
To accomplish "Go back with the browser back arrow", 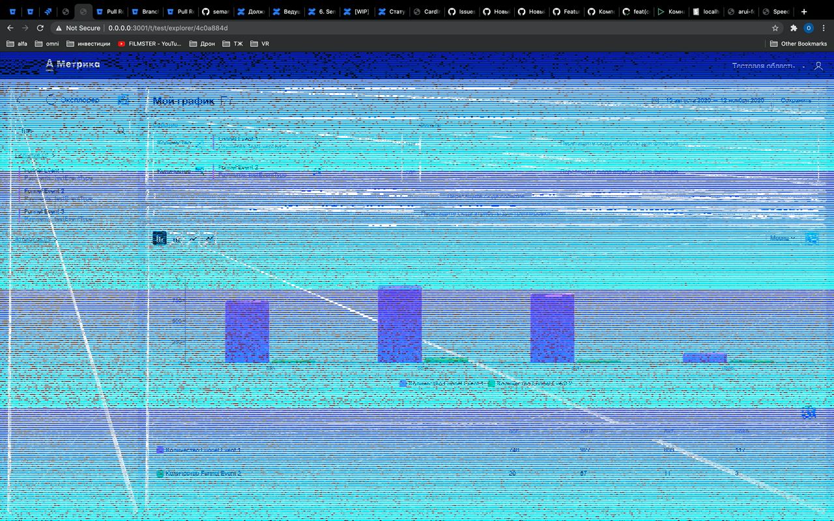I will point(10,28).
